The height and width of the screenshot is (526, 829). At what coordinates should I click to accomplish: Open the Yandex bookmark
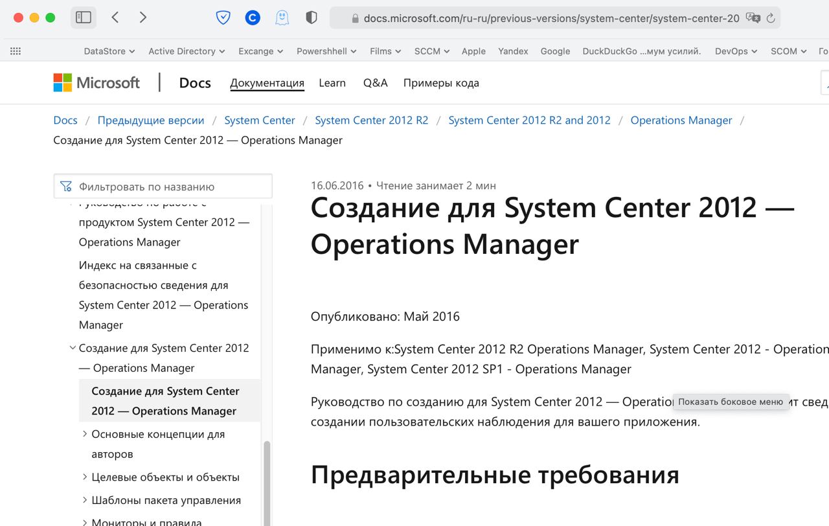(x=513, y=51)
